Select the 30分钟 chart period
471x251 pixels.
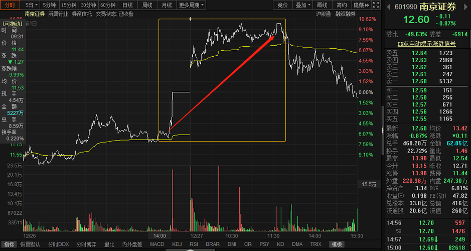tap(88, 5)
